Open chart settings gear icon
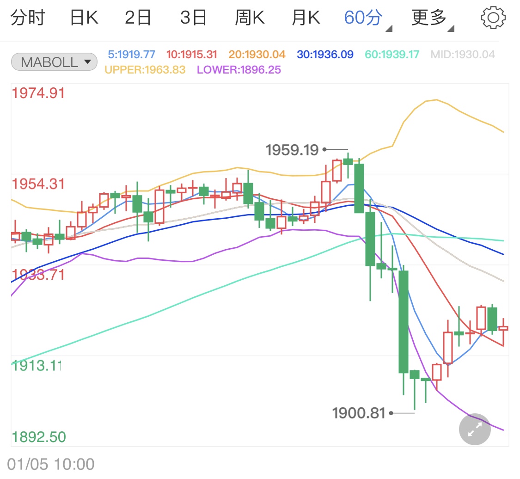 click(493, 18)
